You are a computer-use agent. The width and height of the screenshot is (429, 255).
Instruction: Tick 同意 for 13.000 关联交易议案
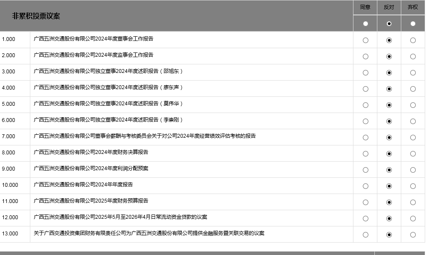pos(365,235)
